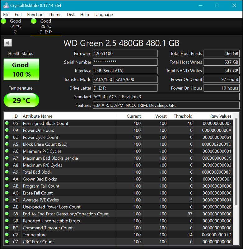The width and height of the screenshot is (243, 249).
Task: Click the Attribute Name column header
Action: [68, 116]
